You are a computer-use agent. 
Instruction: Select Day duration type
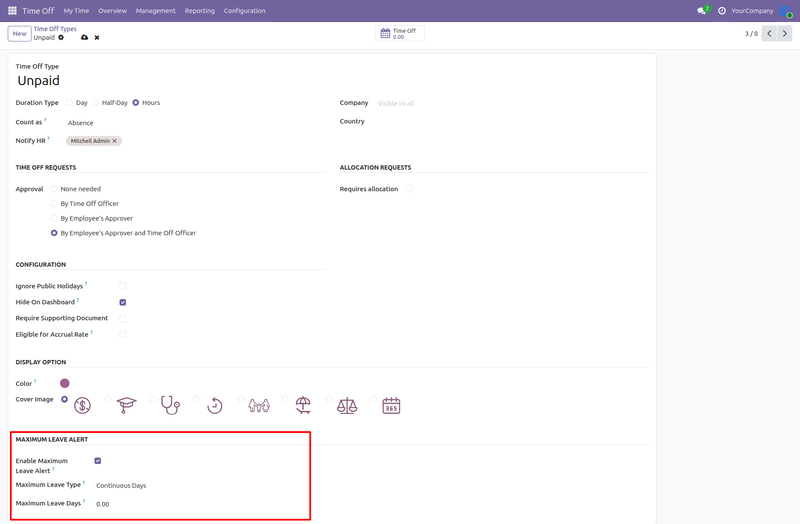tap(69, 103)
